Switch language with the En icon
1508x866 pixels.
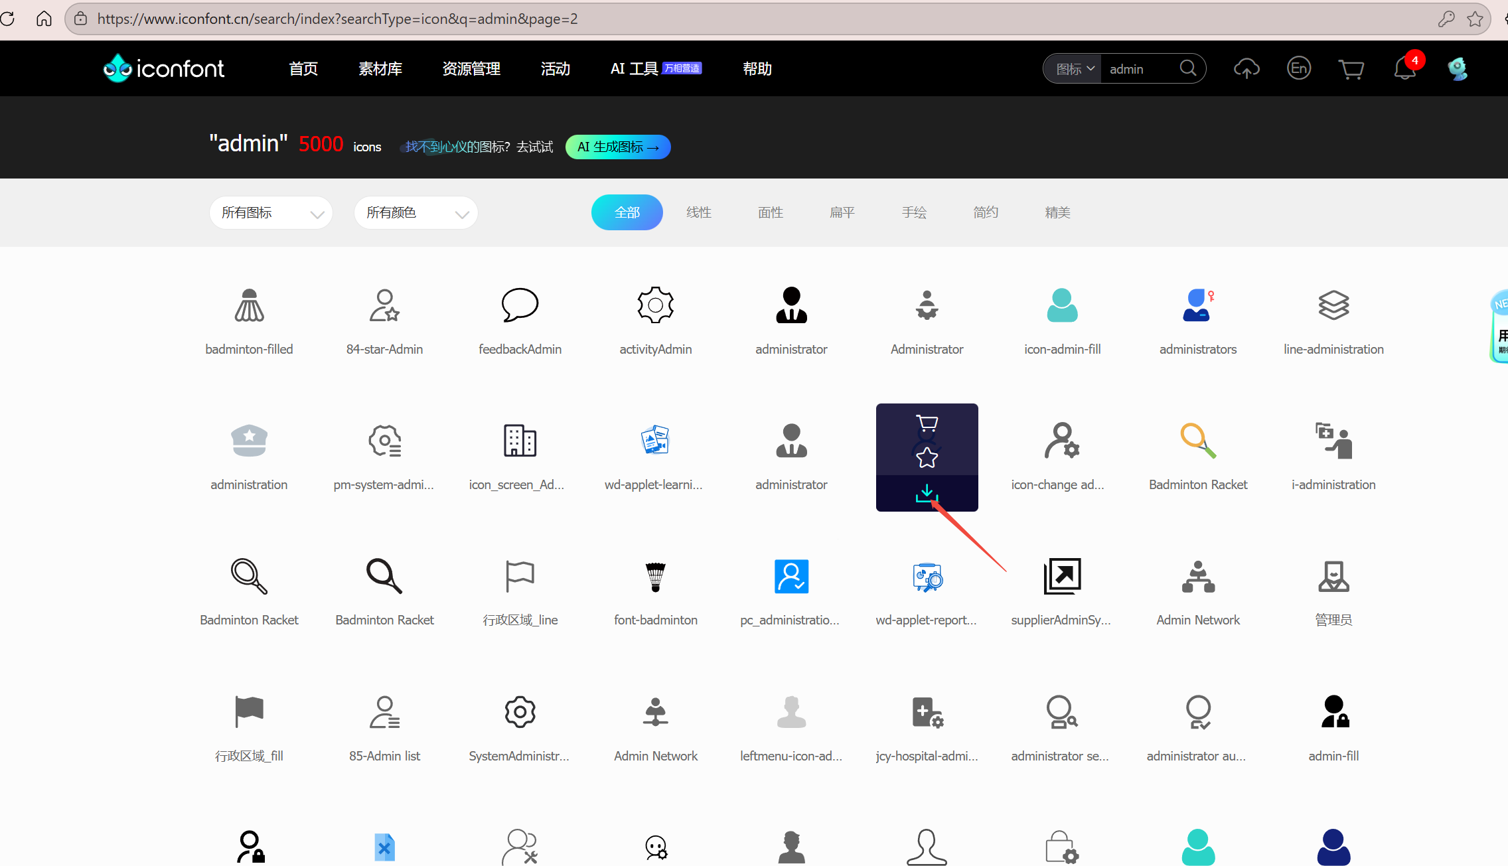click(x=1298, y=68)
